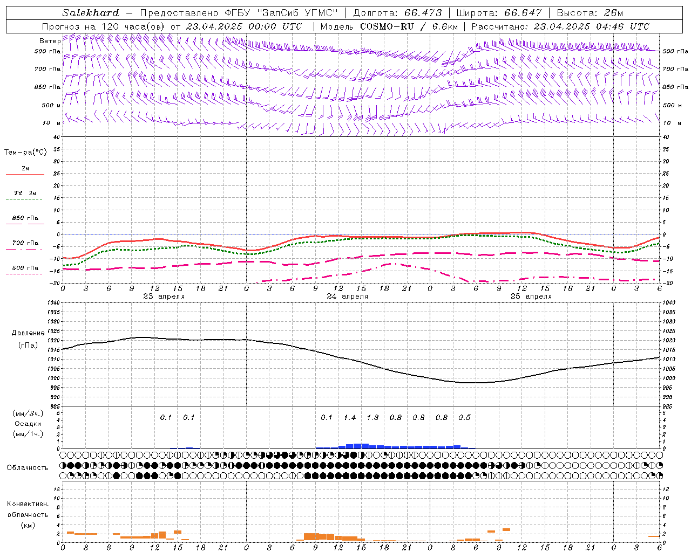Click the '0.5' precipitation value
The height and width of the screenshot is (552, 691).
click(x=464, y=418)
